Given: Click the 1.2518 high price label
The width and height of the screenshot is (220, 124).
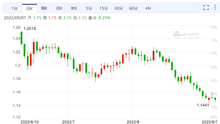Looking at the screenshot, I should tap(30, 29).
